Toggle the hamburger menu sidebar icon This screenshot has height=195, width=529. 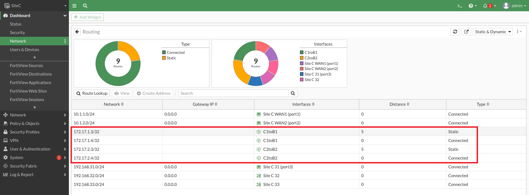pos(74,6)
